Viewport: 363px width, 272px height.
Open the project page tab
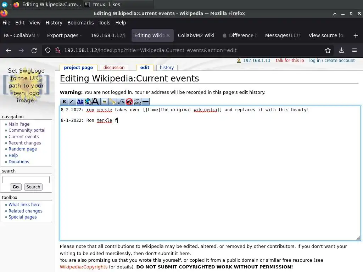(x=78, y=68)
